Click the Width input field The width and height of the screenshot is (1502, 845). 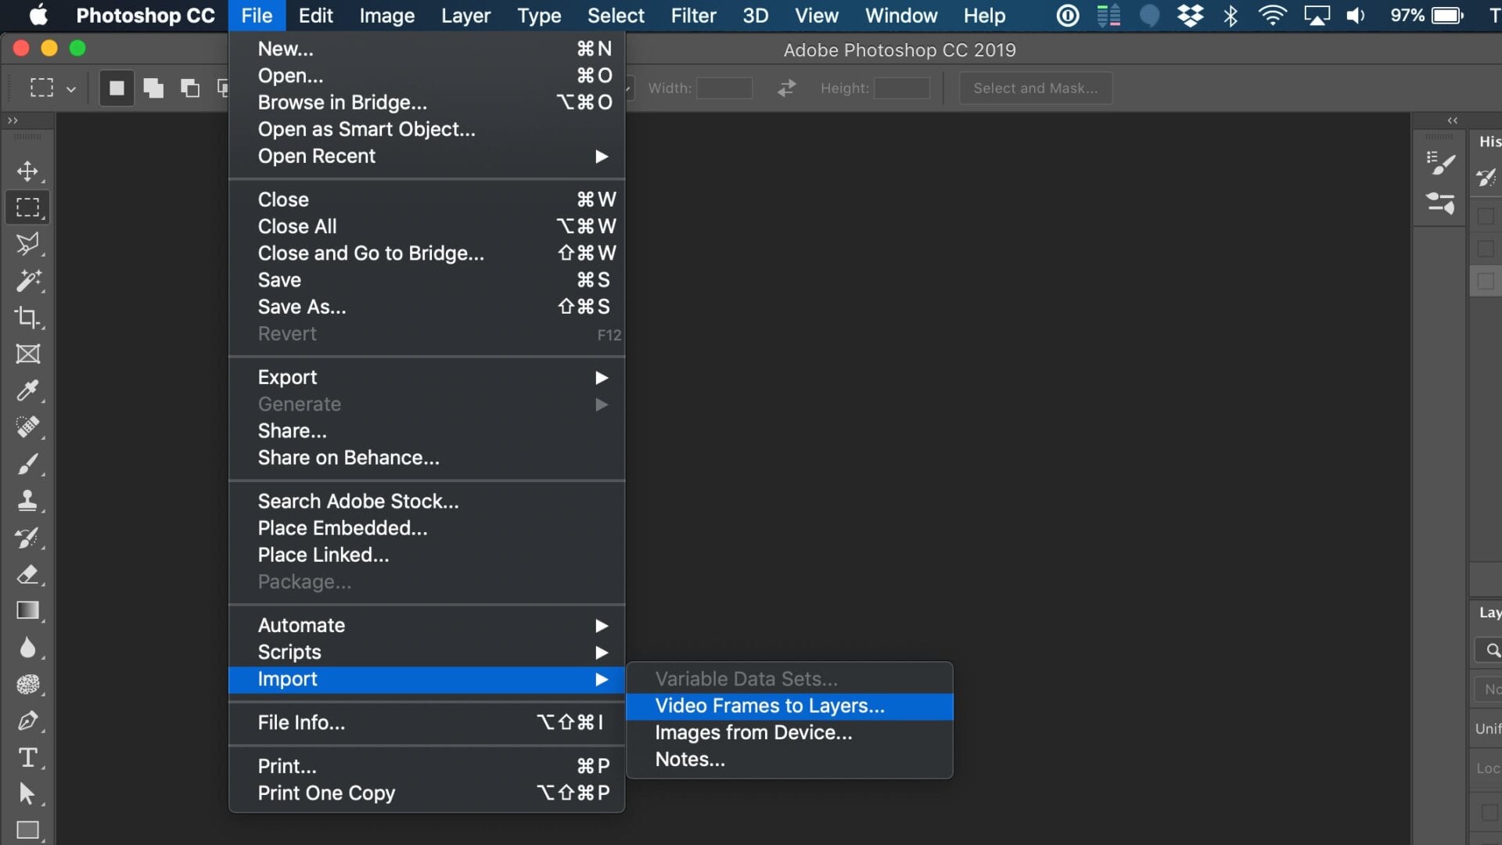point(724,88)
